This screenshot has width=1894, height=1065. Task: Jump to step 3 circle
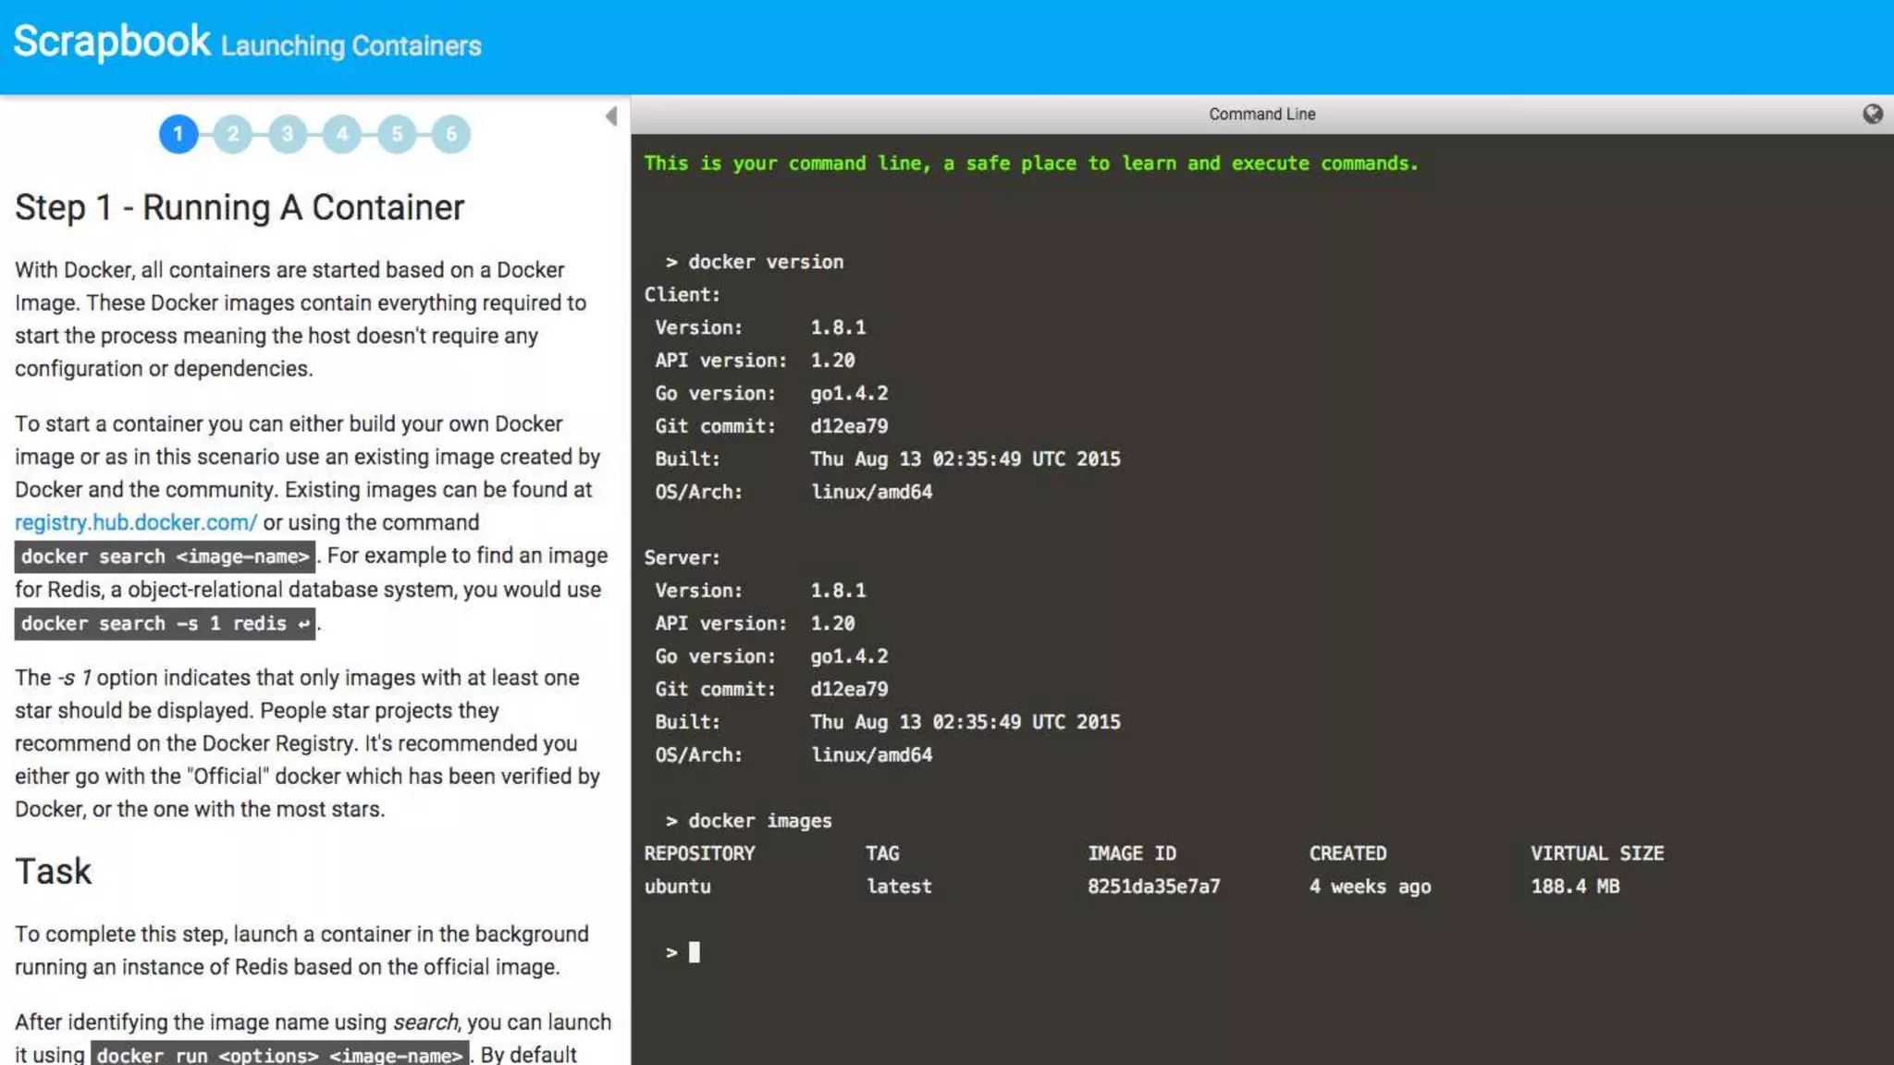point(288,134)
